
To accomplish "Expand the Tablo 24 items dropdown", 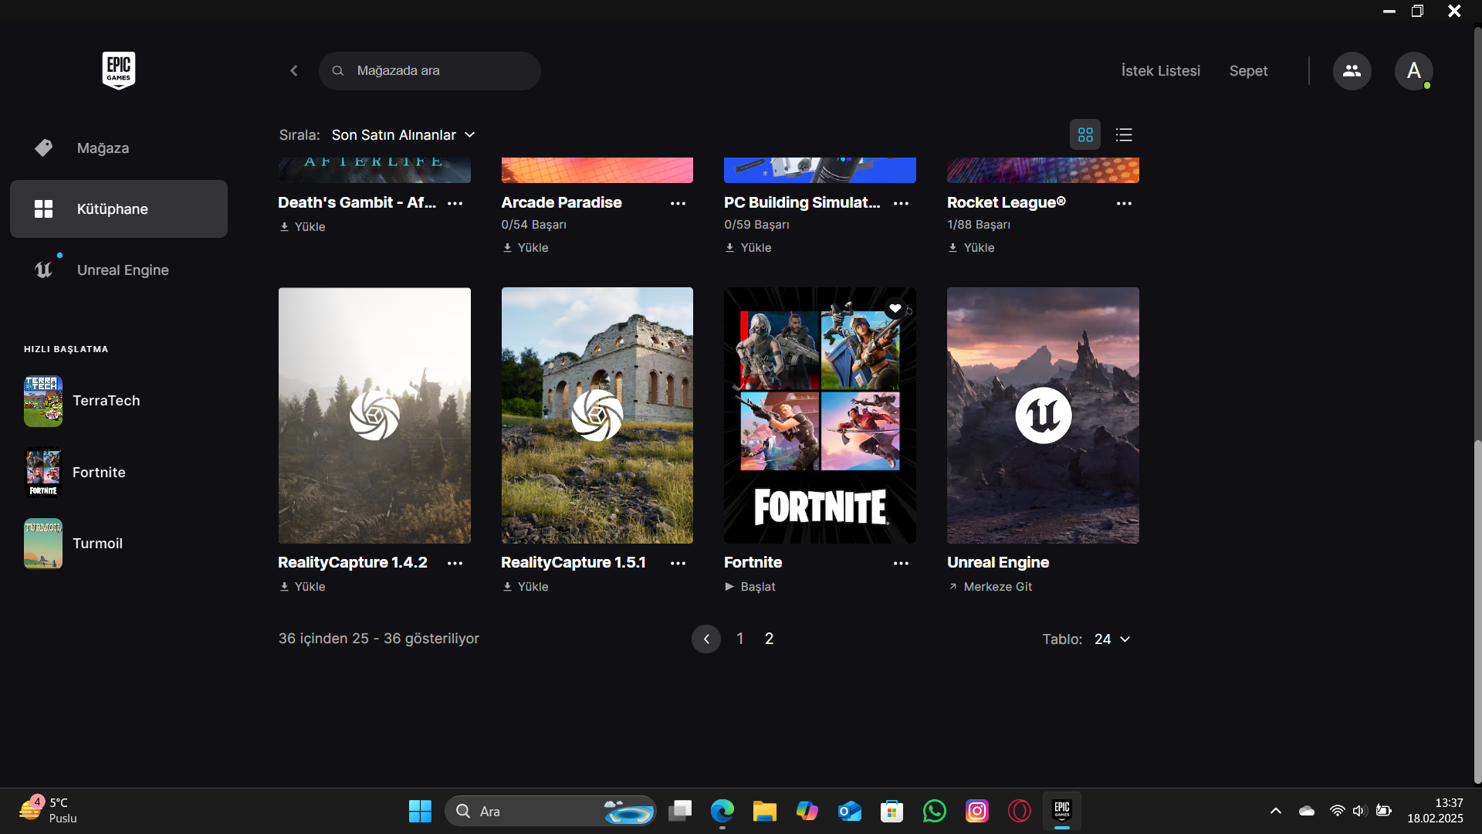I will [x=1112, y=639].
